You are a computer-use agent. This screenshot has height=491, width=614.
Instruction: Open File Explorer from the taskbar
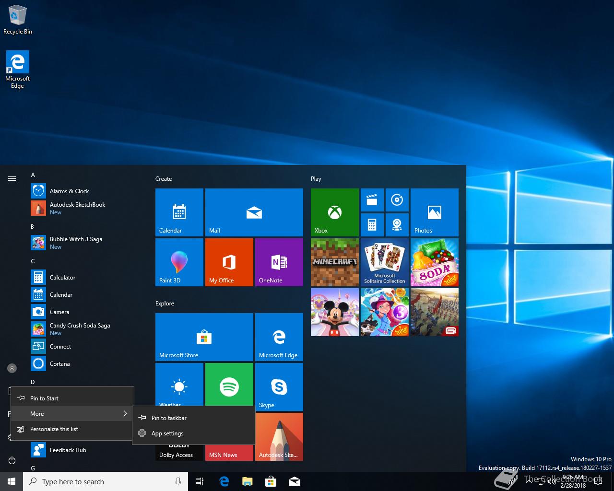[247, 481]
